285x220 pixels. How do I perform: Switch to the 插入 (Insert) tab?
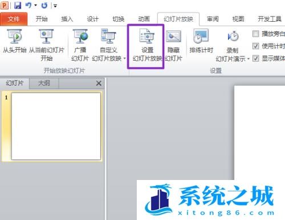click(x=67, y=19)
